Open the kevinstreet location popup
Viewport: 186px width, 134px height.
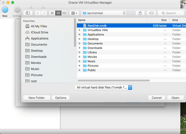pos(103,13)
